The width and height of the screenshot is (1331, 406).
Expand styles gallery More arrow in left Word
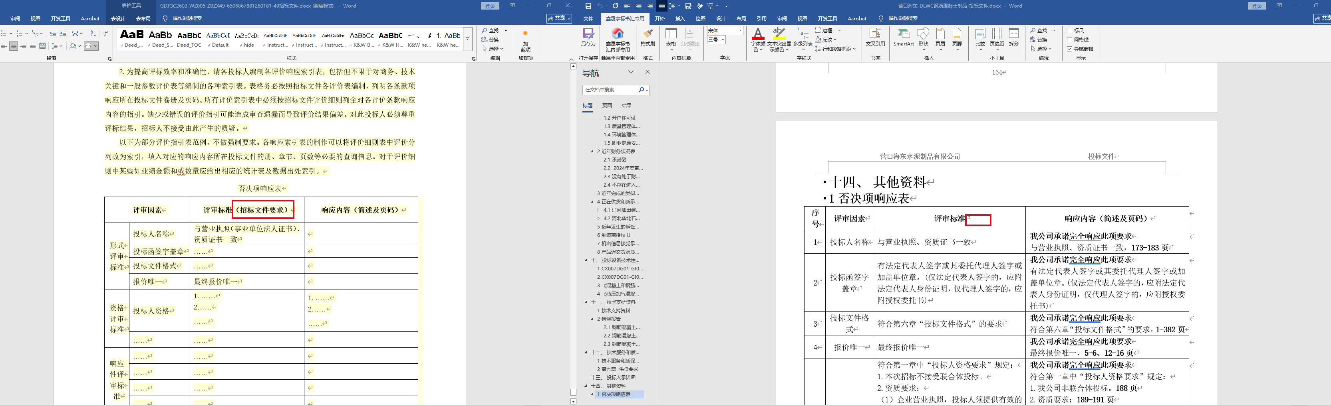468,39
